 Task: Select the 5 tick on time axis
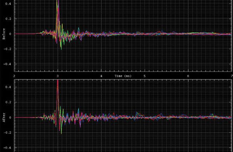pyautogui.click(x=144, y=76)
